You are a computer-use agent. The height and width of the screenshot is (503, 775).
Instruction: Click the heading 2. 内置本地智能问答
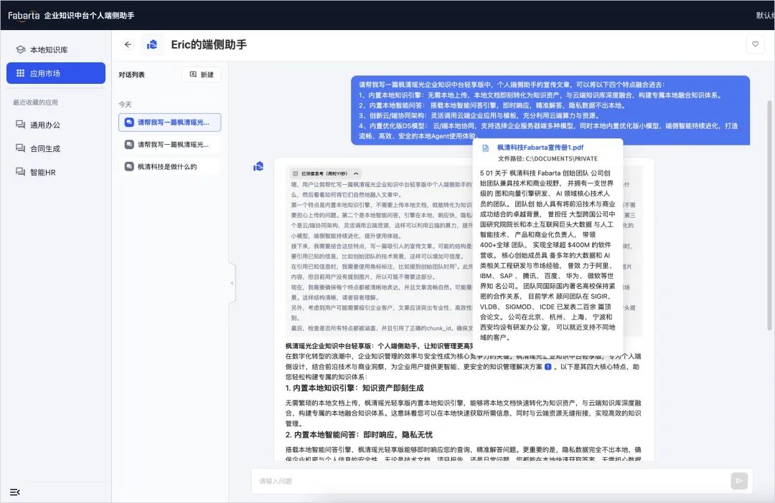click(x=359, y=434)
